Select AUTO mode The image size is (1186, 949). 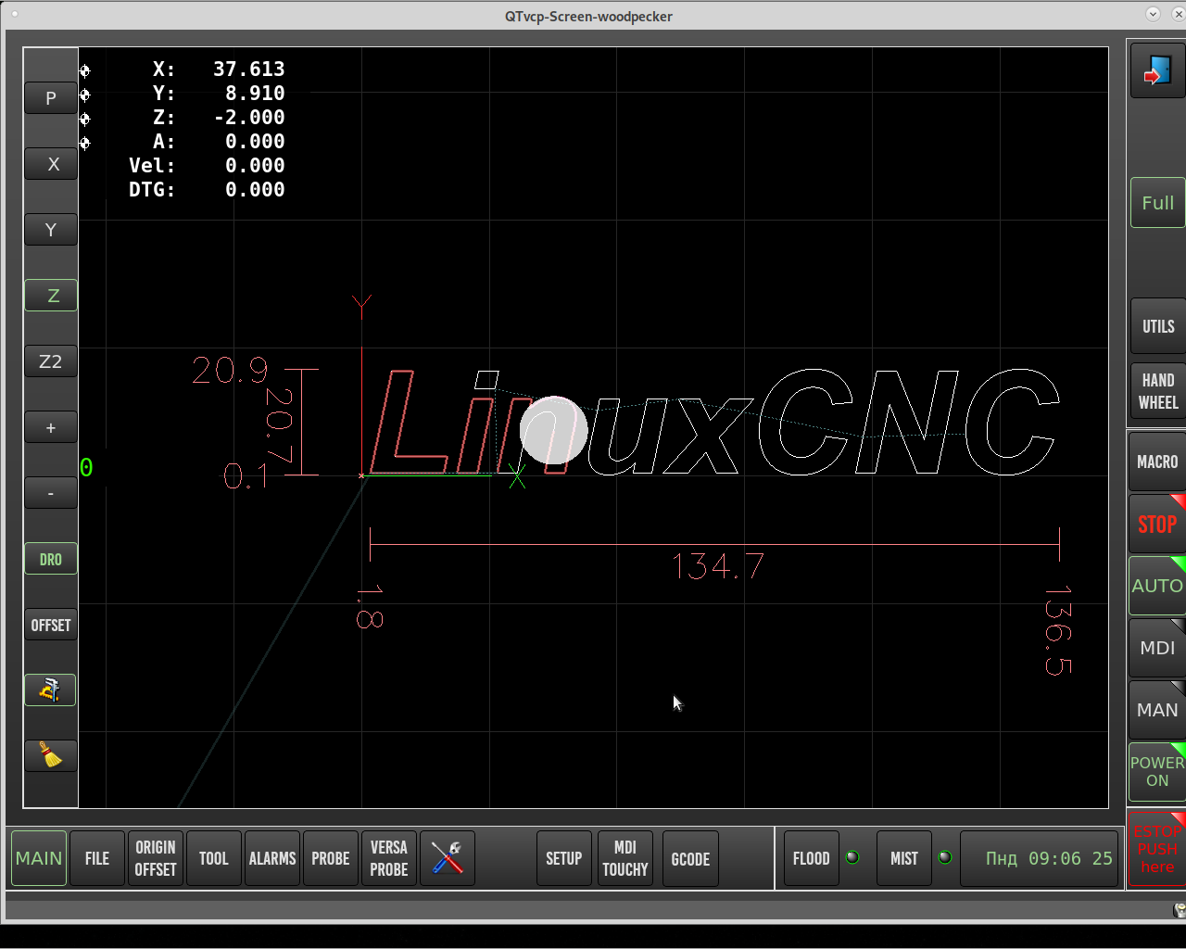tap(1157, 586)
